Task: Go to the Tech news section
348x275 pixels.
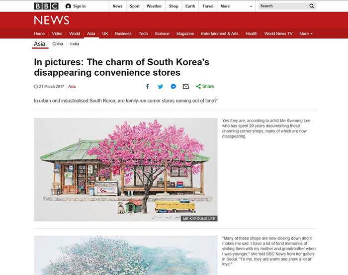Action: pos(143,33)
